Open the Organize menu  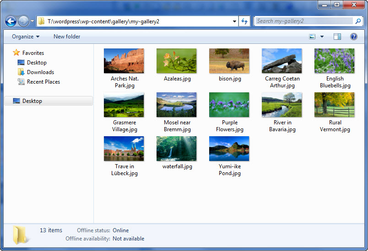(26, 37)
